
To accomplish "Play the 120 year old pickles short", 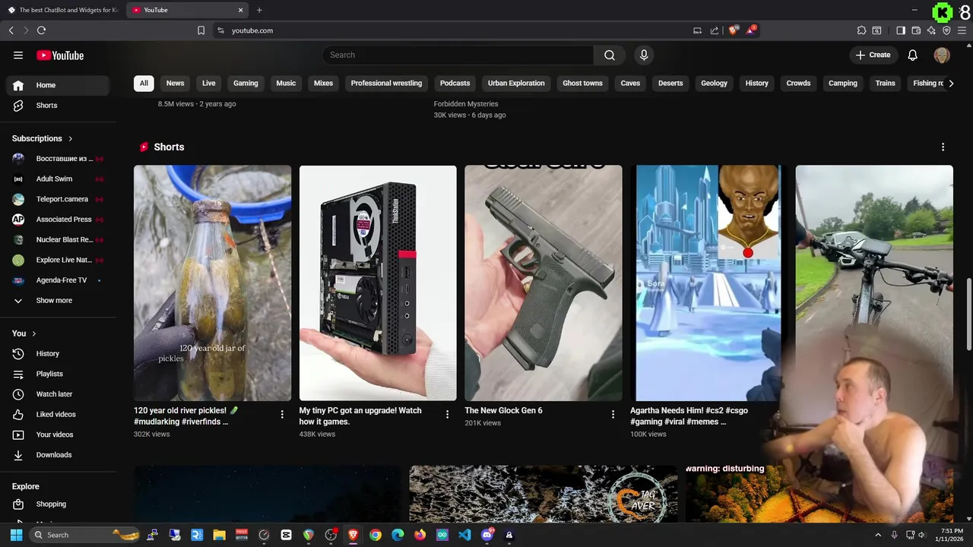I will (x=212, y=283).
